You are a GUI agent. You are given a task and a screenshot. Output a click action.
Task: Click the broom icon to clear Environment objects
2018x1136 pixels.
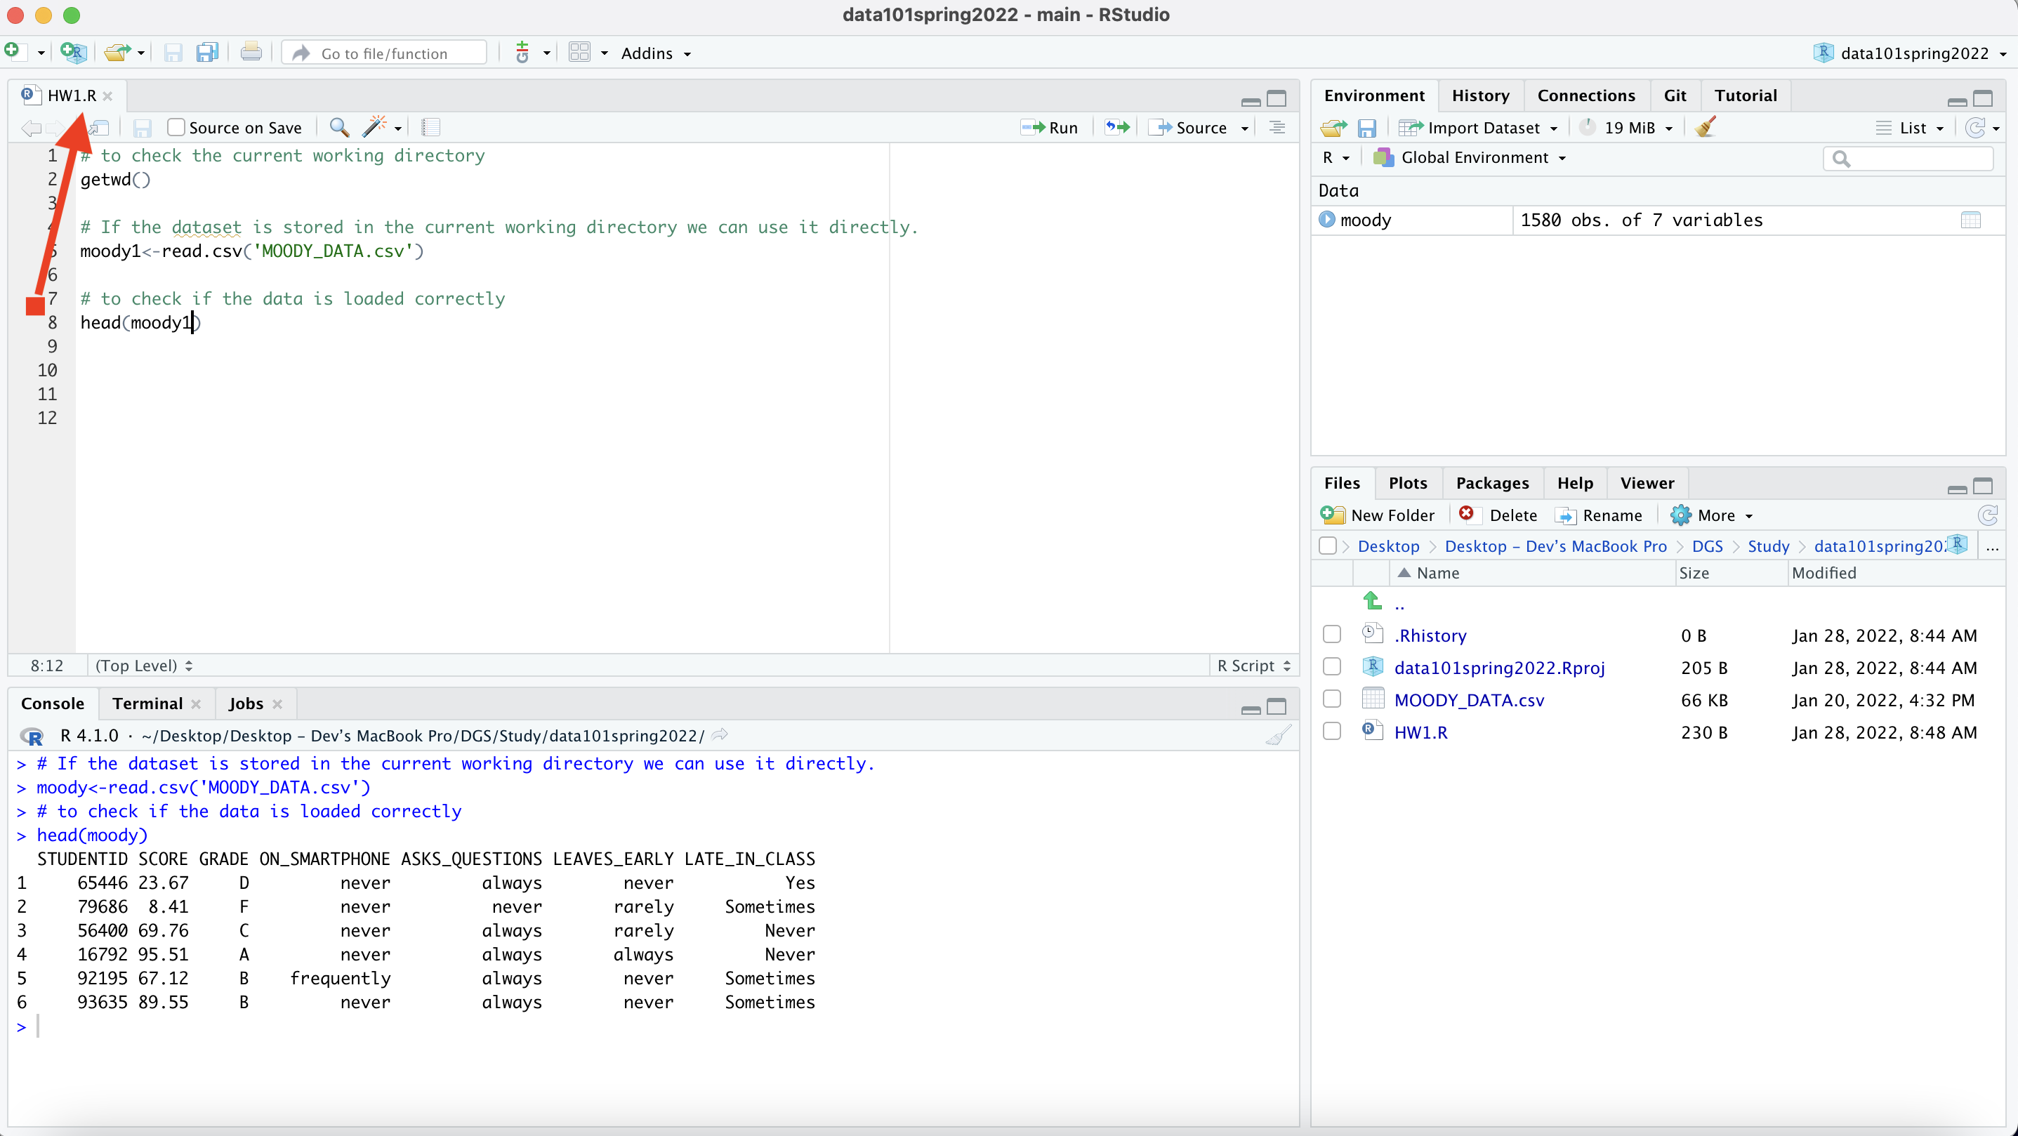click(x=1706, y=127)
